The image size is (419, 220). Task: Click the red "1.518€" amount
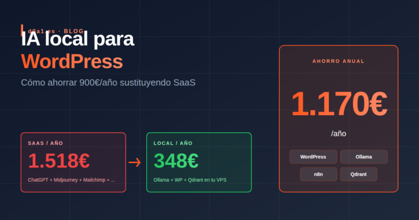pos(59,161)
